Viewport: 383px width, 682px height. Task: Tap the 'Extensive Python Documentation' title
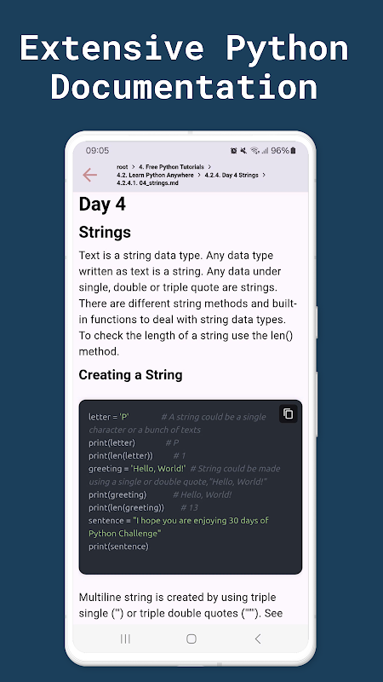click(x=184, y=67)
